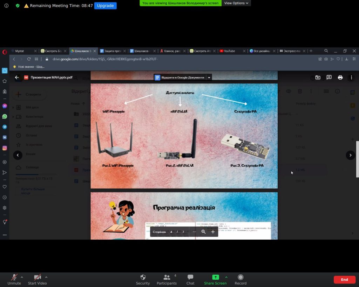Open Zoom Security options
The image size is (359, 287).
143,279
